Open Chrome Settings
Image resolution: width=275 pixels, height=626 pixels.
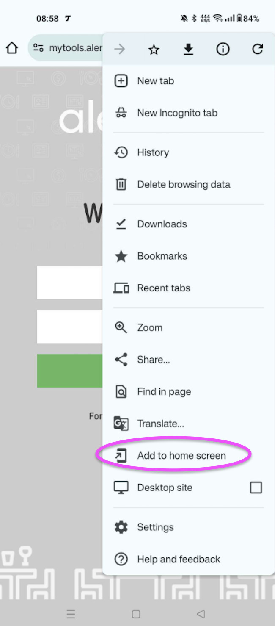pos(155,527)
